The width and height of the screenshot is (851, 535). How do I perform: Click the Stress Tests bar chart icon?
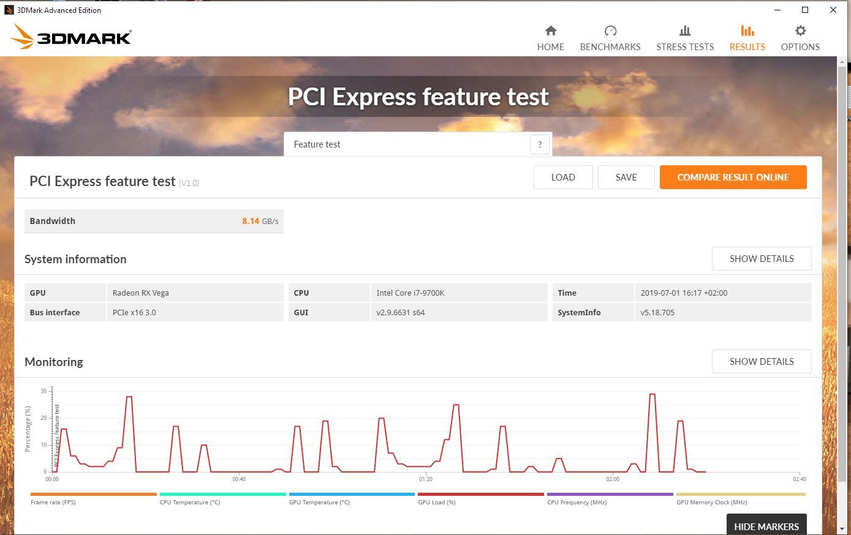(684, 31)
